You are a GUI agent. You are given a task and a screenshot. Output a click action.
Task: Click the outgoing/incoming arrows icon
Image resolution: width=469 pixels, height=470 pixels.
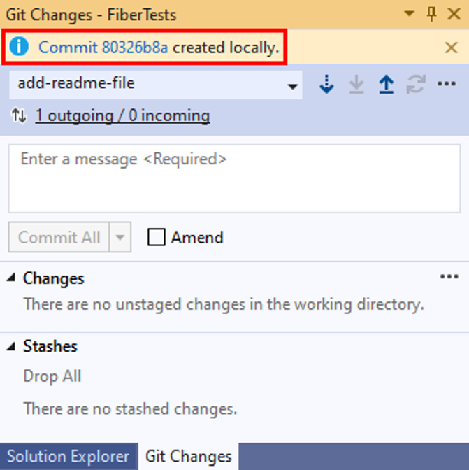[19, 115]
